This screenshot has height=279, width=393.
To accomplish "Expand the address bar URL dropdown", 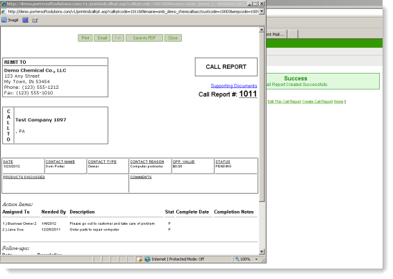I will pos(262,12).
